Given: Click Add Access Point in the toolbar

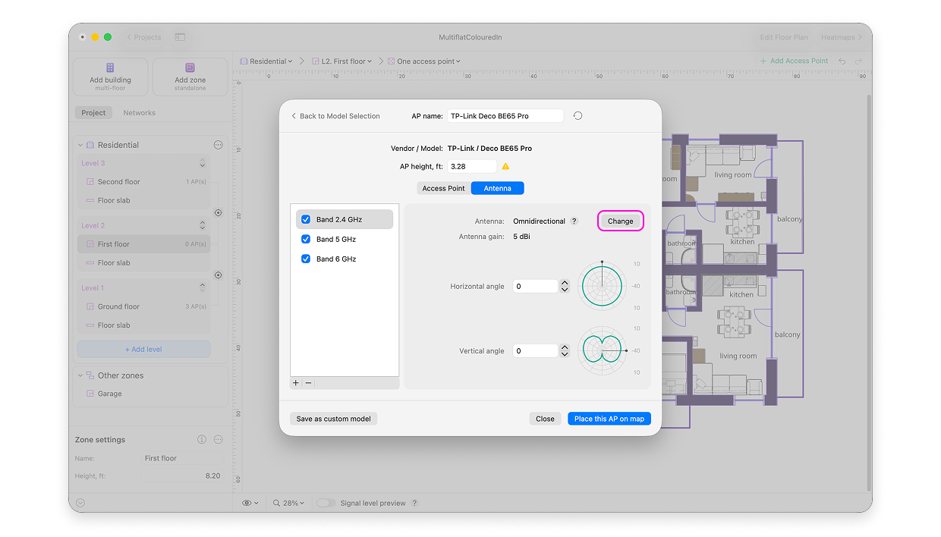Looking at the screenshot, I should (794, 61).
